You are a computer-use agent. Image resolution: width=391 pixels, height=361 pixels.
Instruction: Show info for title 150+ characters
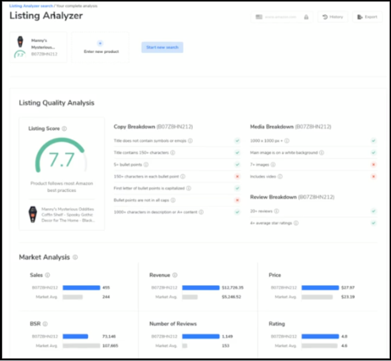coord(172,153)
